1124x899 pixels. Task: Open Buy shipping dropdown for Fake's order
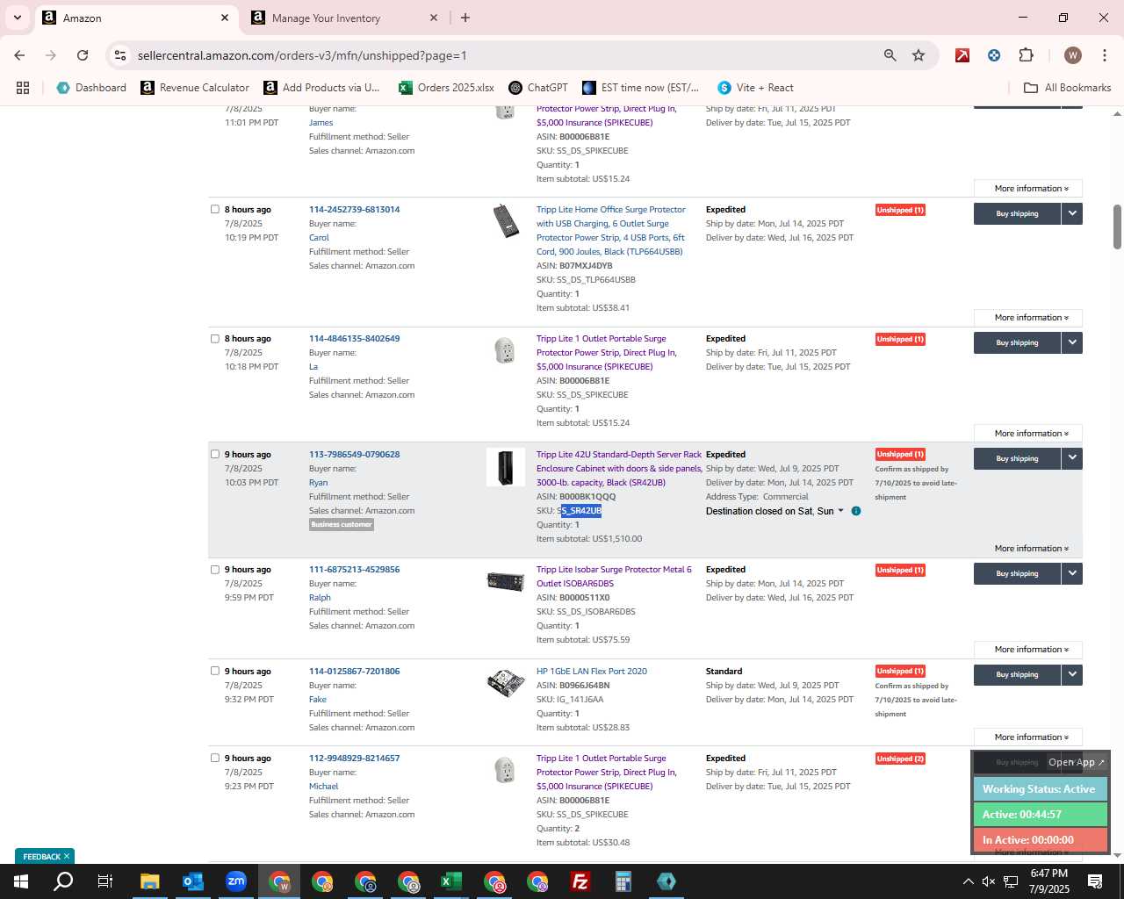click(1071, 674)
